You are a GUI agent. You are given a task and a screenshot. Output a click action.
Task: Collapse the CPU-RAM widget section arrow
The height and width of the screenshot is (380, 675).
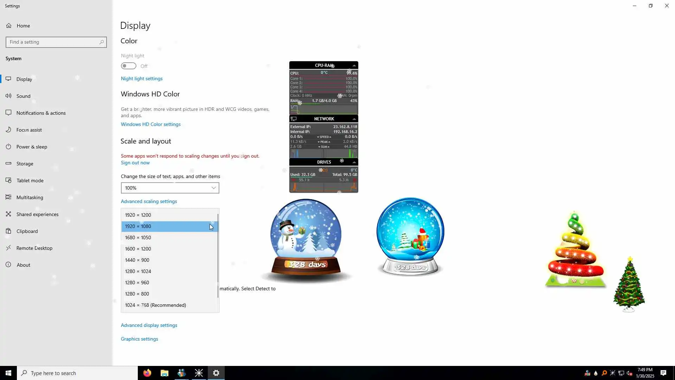point(354,65)
